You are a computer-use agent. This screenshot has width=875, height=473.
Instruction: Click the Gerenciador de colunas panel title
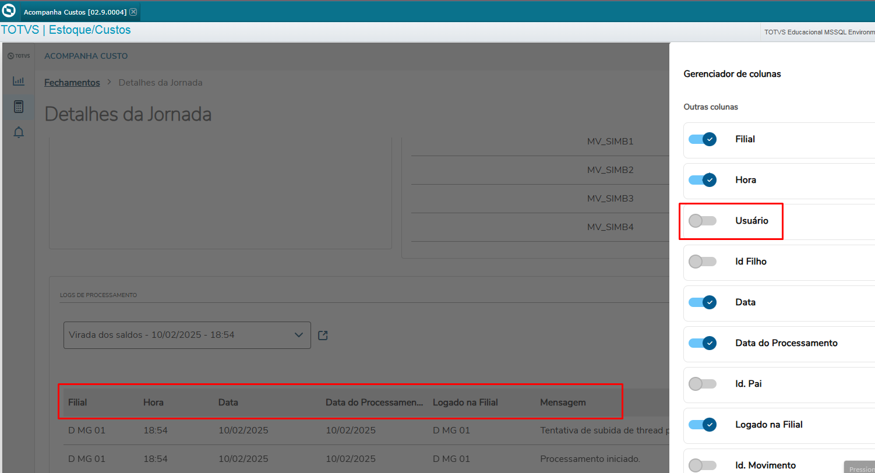[732, 74]
